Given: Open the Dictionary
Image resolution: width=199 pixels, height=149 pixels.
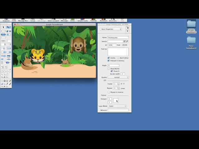Looking at the screenshot, I should click(x=113, y=20).
